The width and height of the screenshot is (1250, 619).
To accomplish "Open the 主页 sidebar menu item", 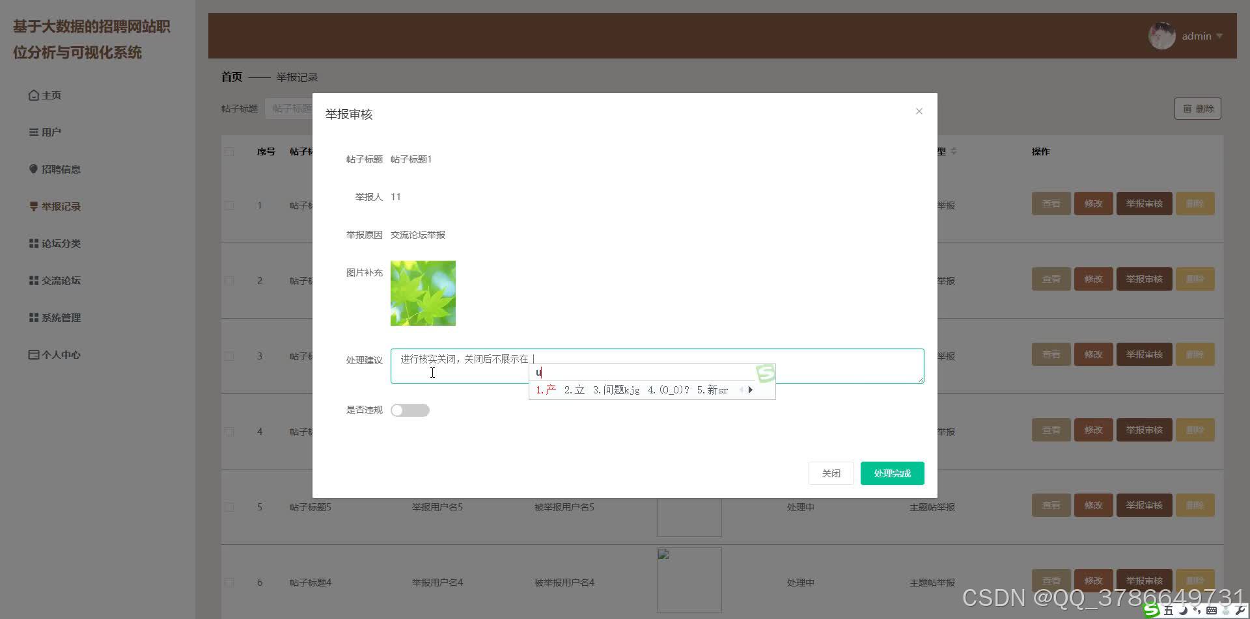I will (x=45, y=96).
